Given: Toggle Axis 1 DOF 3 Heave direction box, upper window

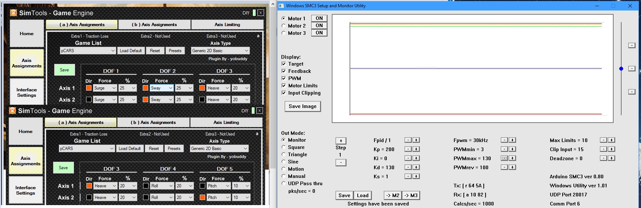Looking at the screenshot, I should [202, 88].
